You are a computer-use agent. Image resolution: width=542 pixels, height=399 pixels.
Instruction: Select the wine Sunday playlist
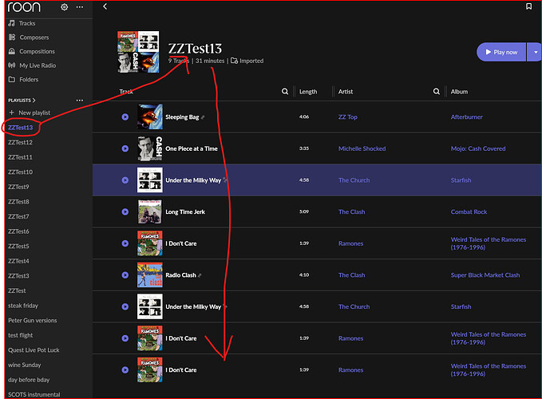tap(25, 365)
